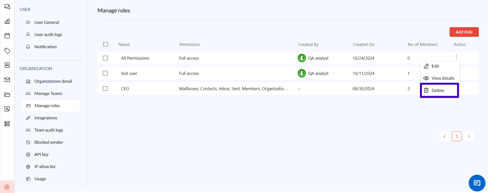Image resolution: width=488 pixels, height=193 pixels.
Task: Check the All Permissions role checkbox
Action: [x=105, y=58]
